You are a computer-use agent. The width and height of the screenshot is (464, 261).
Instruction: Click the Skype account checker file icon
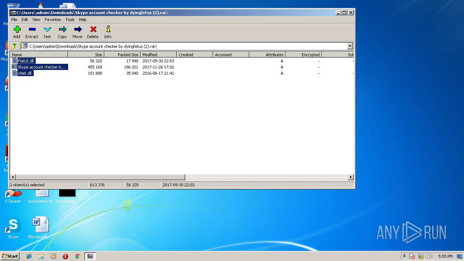(x=14, y=67)
